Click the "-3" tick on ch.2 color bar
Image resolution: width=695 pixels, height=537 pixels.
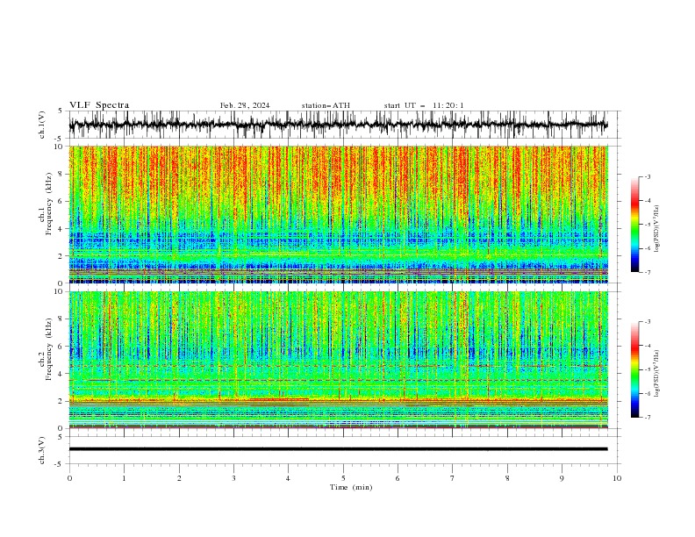647,322
